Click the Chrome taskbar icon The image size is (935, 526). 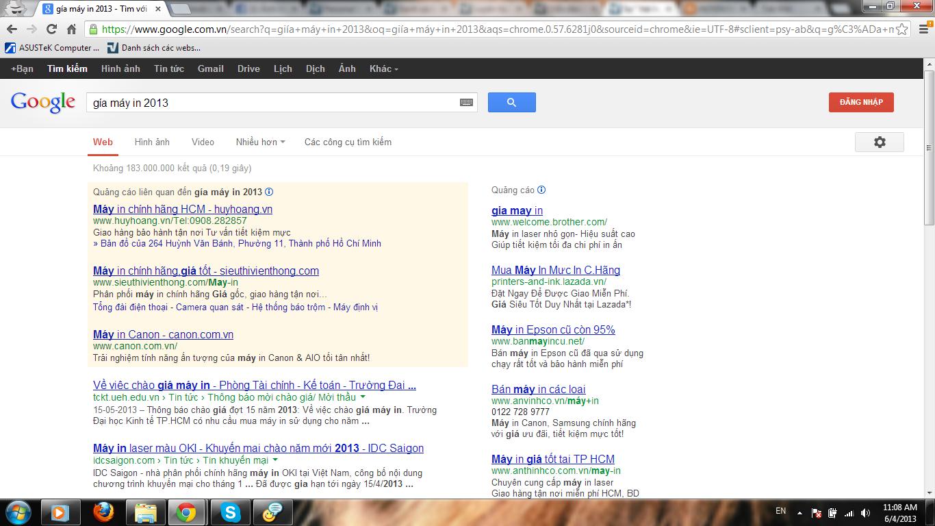coord(186,512)
